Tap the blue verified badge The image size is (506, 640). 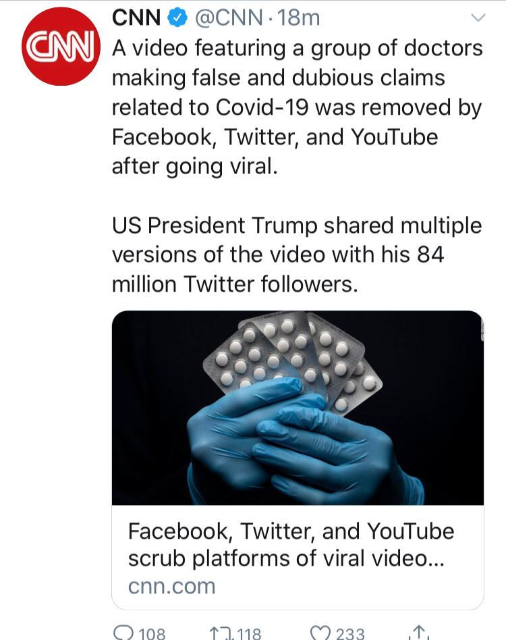pyautogui.click(x=177, y=18)
